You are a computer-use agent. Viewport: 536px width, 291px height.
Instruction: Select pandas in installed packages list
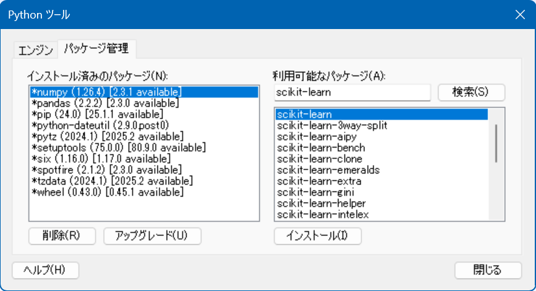click(x=144, y=103)
